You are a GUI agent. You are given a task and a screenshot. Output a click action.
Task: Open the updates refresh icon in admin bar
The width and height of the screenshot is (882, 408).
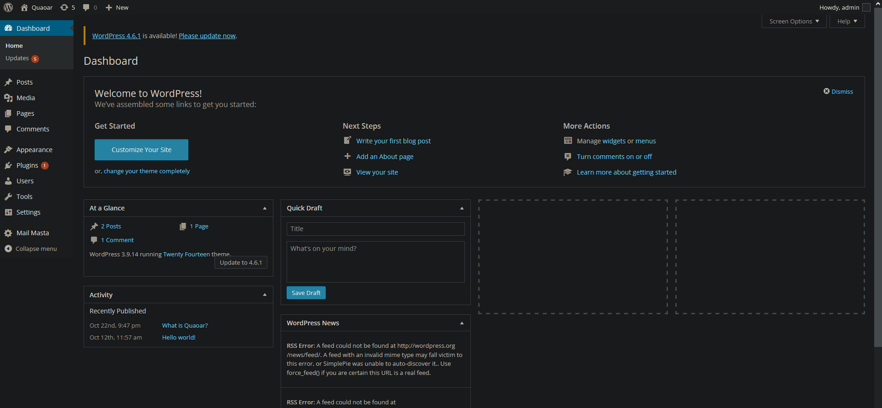point(64,7)
